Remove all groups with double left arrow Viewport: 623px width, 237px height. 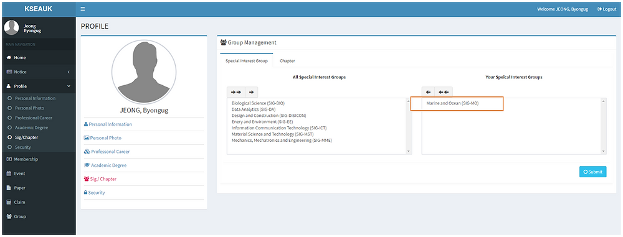[444, 92]
